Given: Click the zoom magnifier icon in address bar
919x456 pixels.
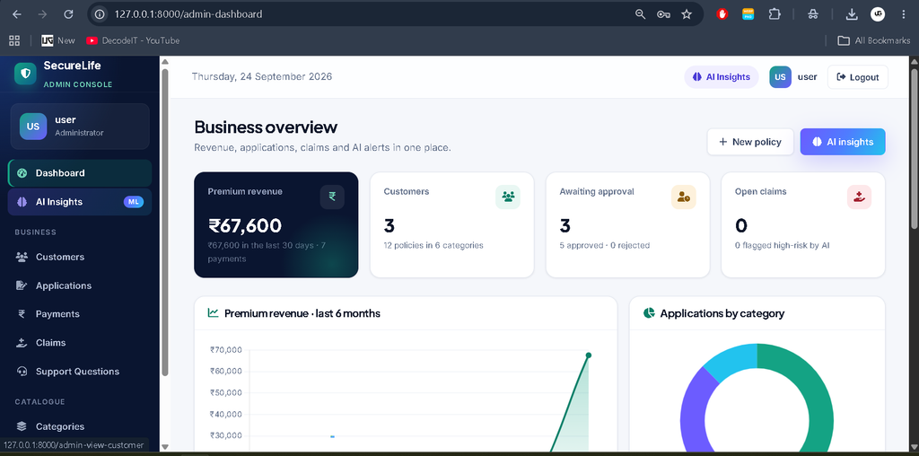Looking at the screenshot, I should 640,14.
